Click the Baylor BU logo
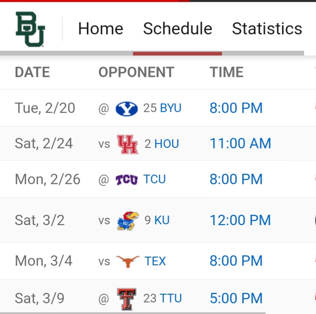Viewport: 316px width, 314px height. coord(30,29)
